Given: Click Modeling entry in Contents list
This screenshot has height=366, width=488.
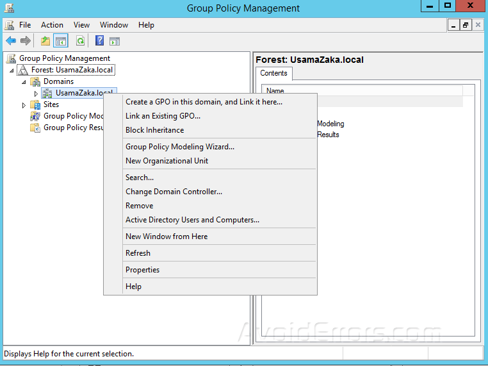Looking at the screenshot, I should click(330, 124).
